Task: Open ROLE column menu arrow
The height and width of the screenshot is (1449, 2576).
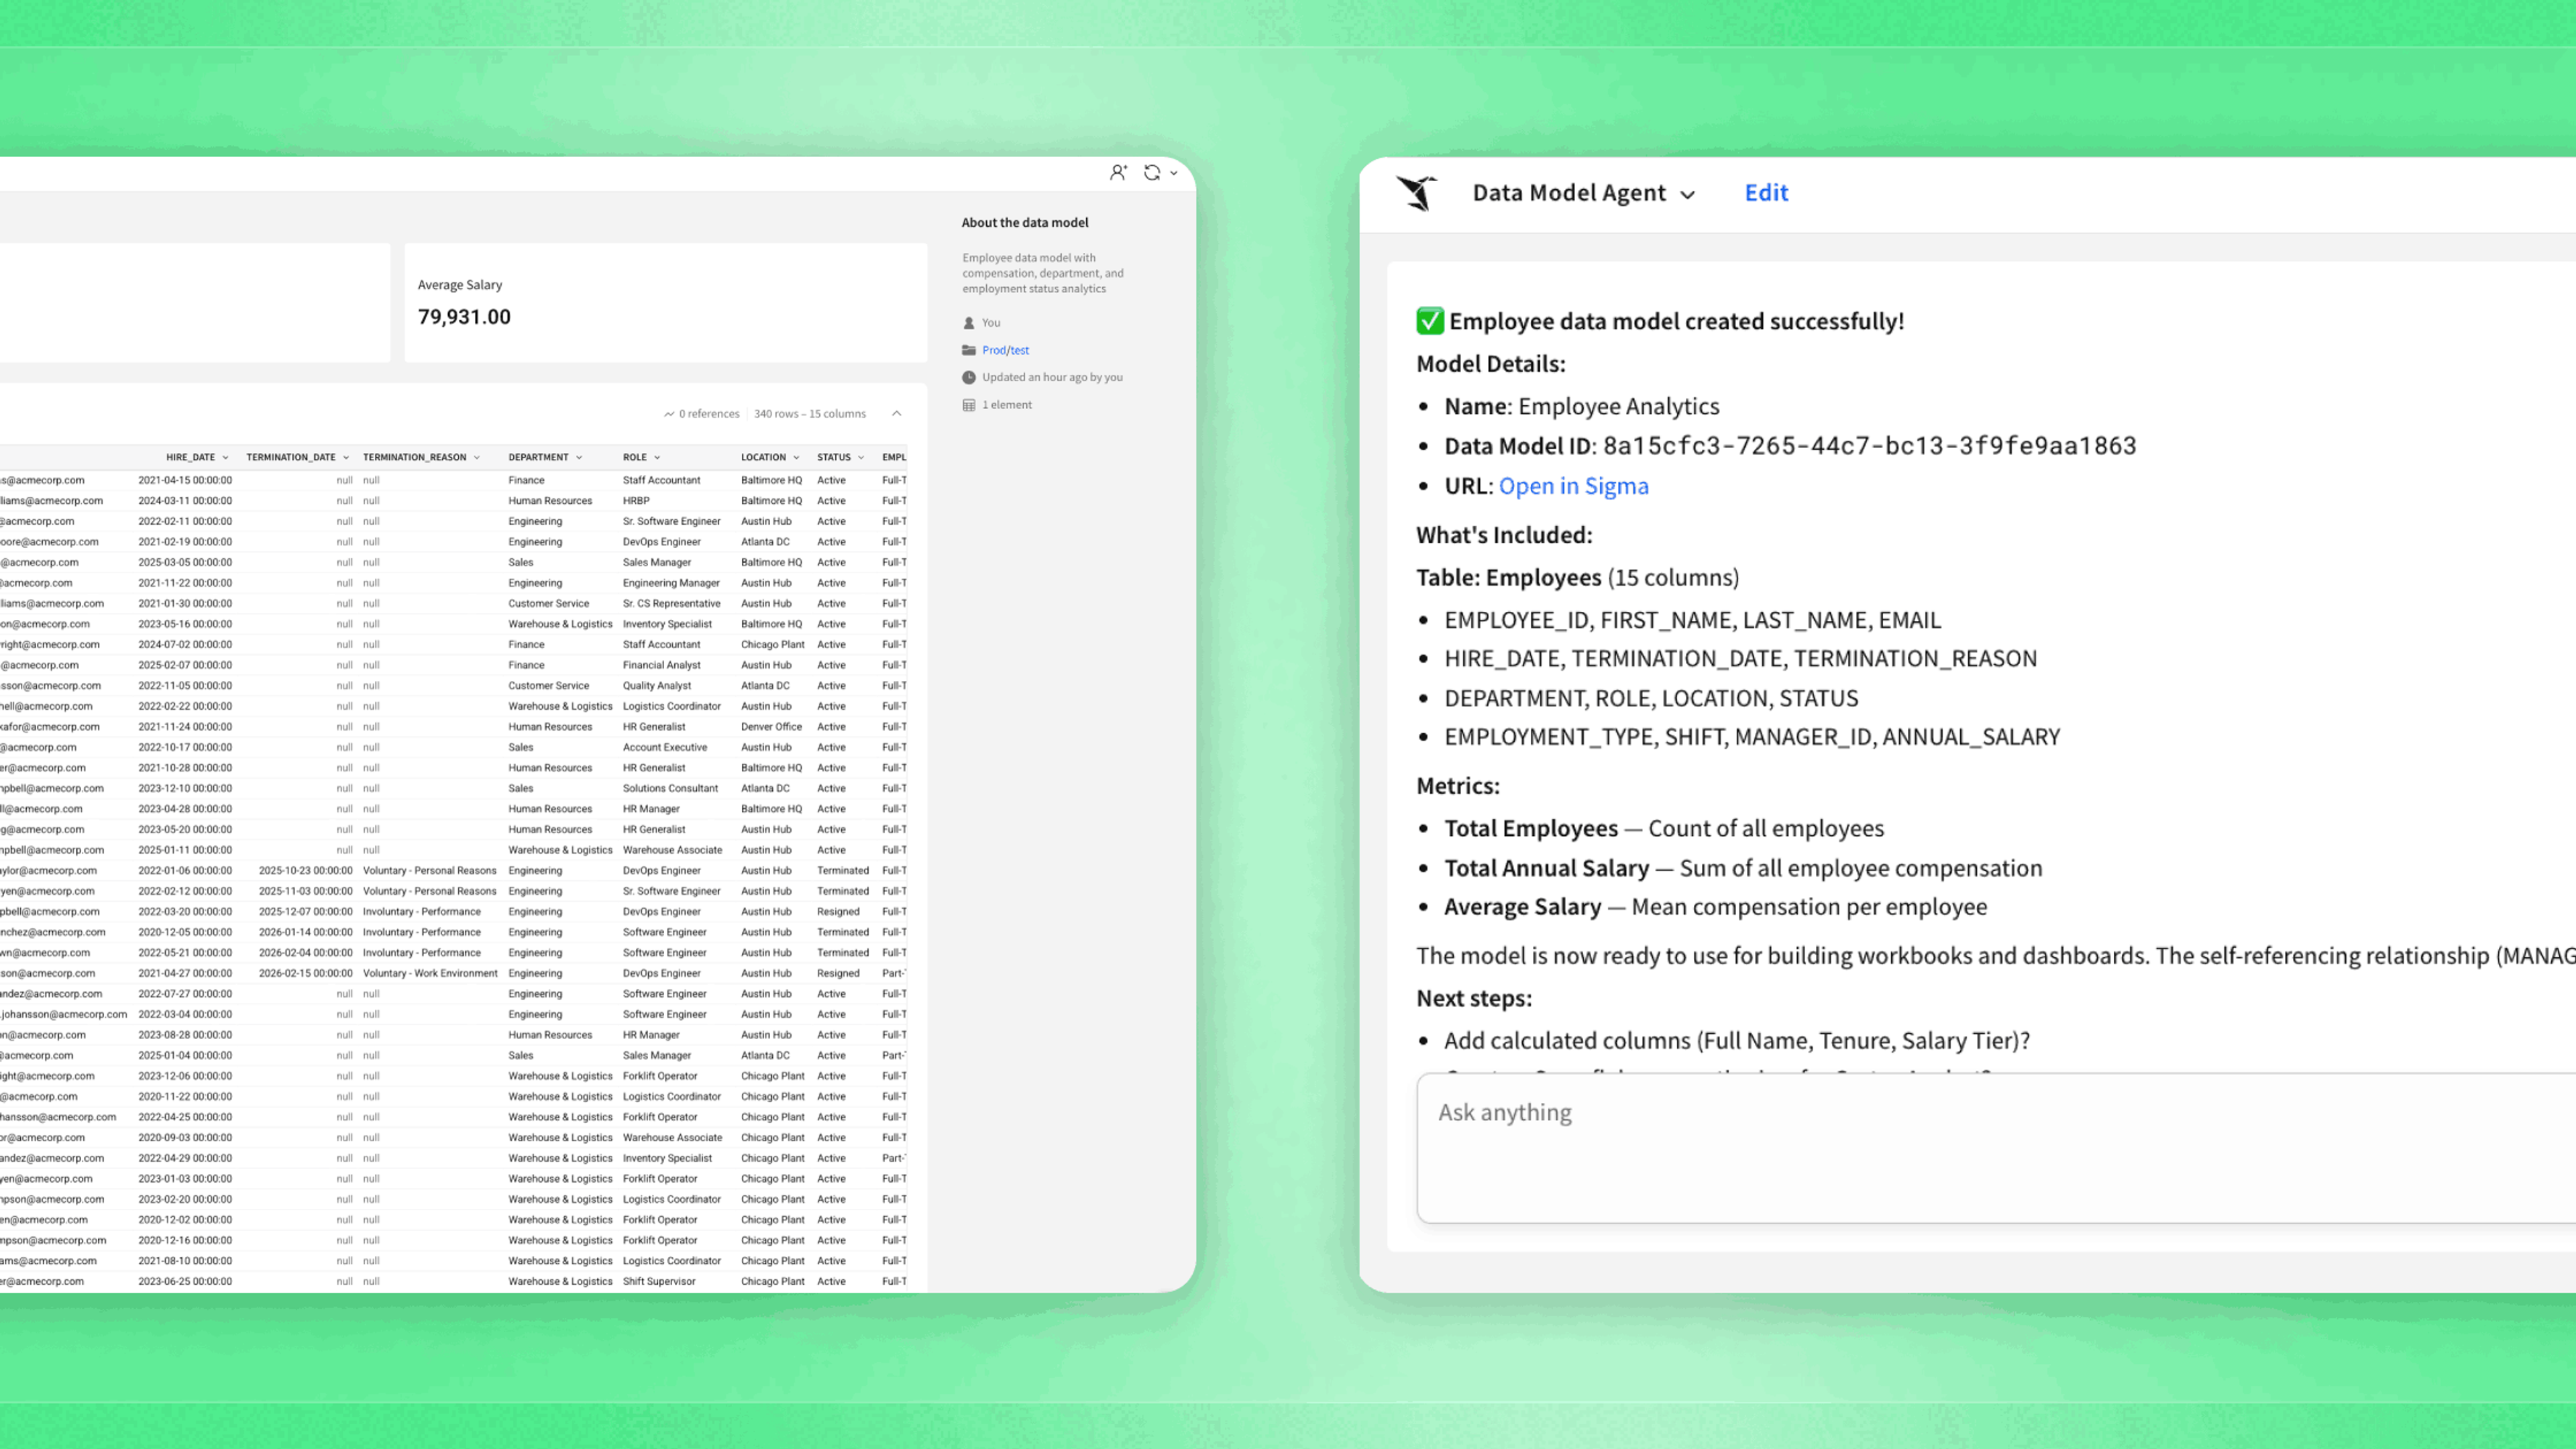Action: tap(657, 458)
